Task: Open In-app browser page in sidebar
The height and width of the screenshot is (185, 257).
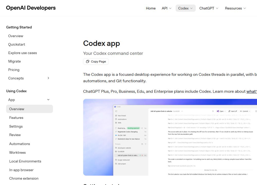Action: pyautogui.click(x=21, y=170)
